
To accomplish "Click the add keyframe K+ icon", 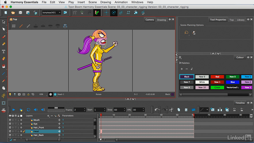I will (234, 109).
